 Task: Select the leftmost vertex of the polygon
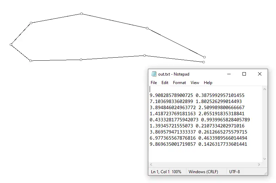(11, 45)
